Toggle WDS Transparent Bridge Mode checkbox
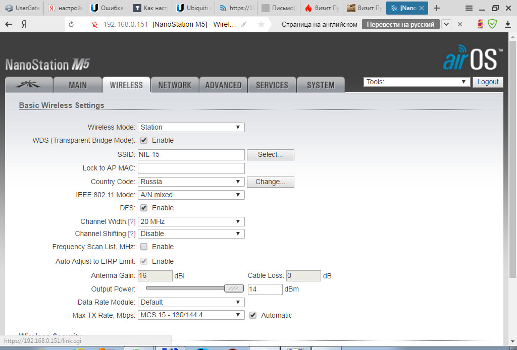517x350 pixels. coord(144,140)
